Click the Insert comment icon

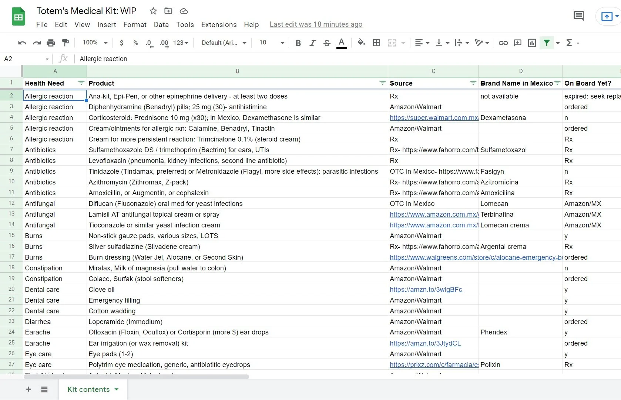pos(518,43)
